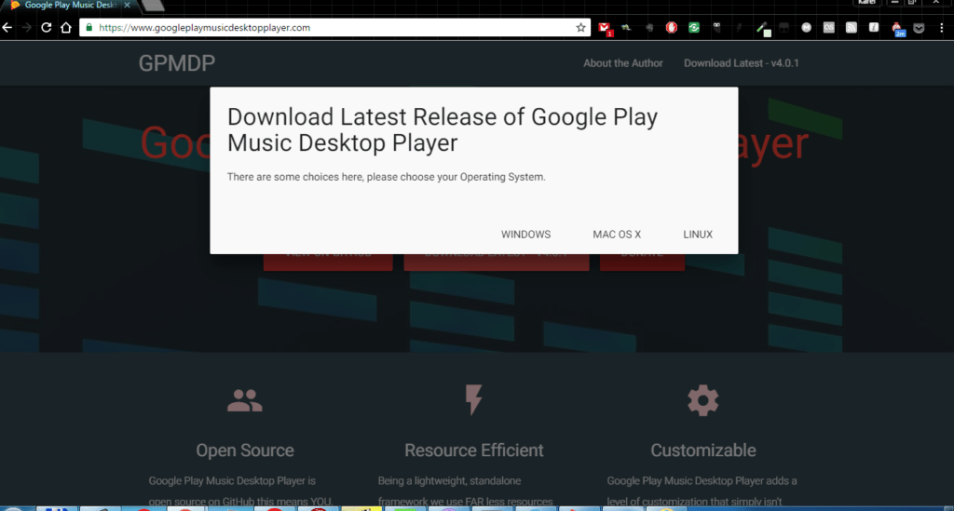Click the Open Source heading
Screen dimensions: 954x511
pos(245,450)
